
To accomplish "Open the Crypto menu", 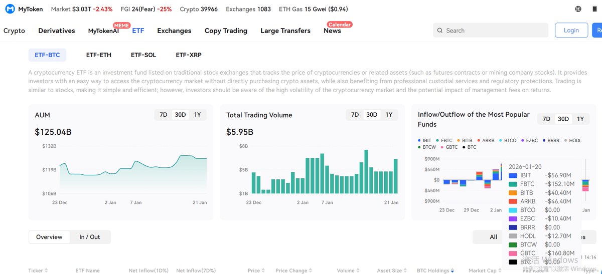I will pyautogui.click(x=14, y=31).
